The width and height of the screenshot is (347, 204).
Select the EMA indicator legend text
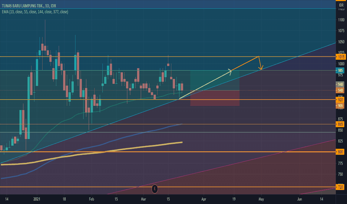[35, 12]
